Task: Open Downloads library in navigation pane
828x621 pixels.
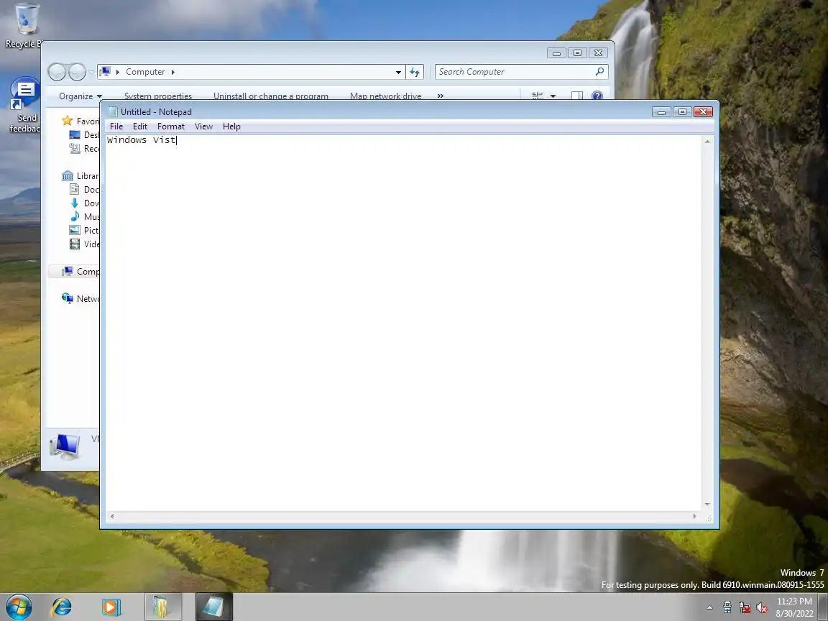Action: coord(84,203)
